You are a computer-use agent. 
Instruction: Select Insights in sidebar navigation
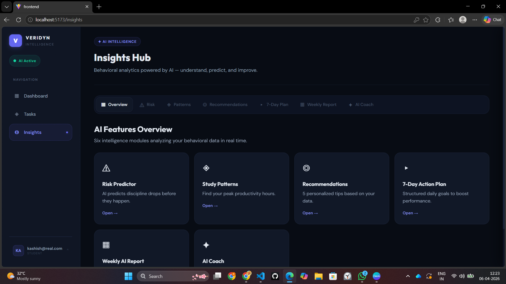pyautogui.click(x=41, y=132)
